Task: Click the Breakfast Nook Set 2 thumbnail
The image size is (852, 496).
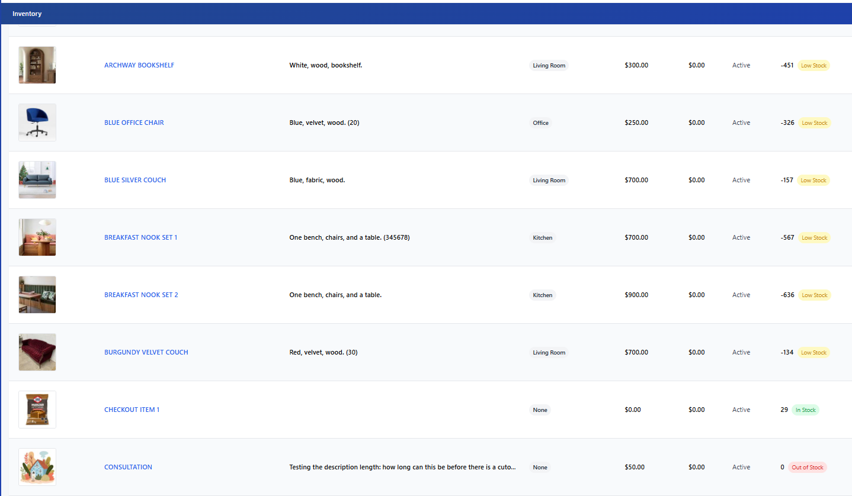Action: tap(37, 295)
